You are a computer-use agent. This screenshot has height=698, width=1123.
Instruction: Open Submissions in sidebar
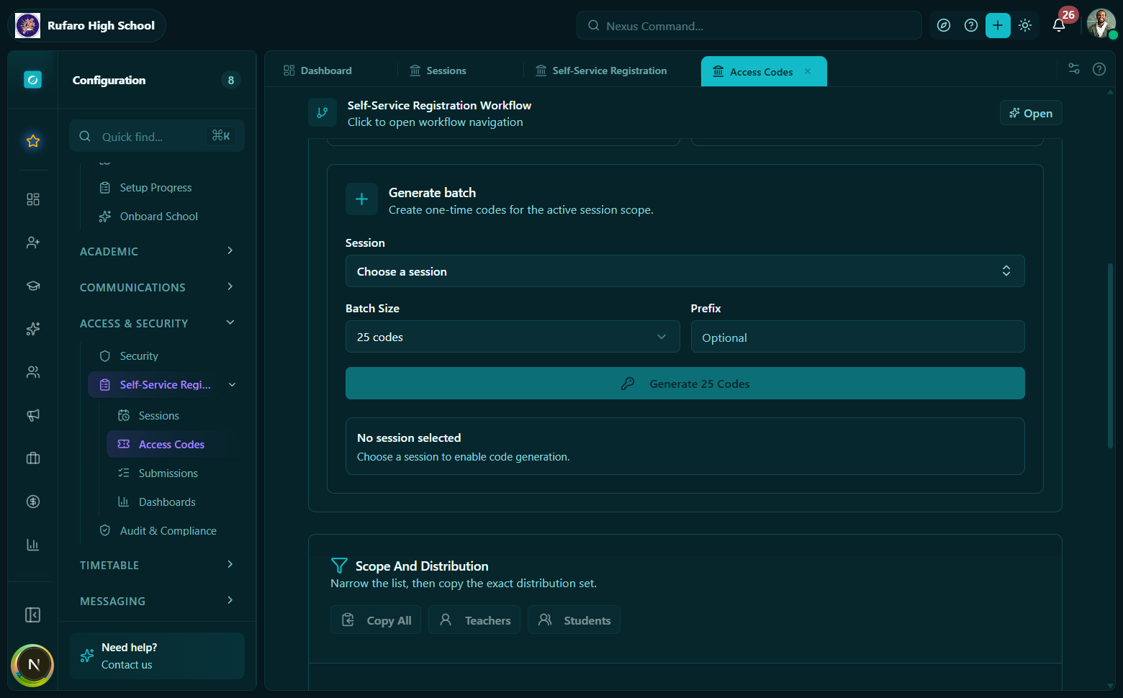coord(168,473)
